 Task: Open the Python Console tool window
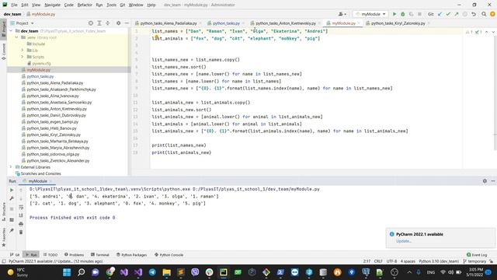coord(169,254)
